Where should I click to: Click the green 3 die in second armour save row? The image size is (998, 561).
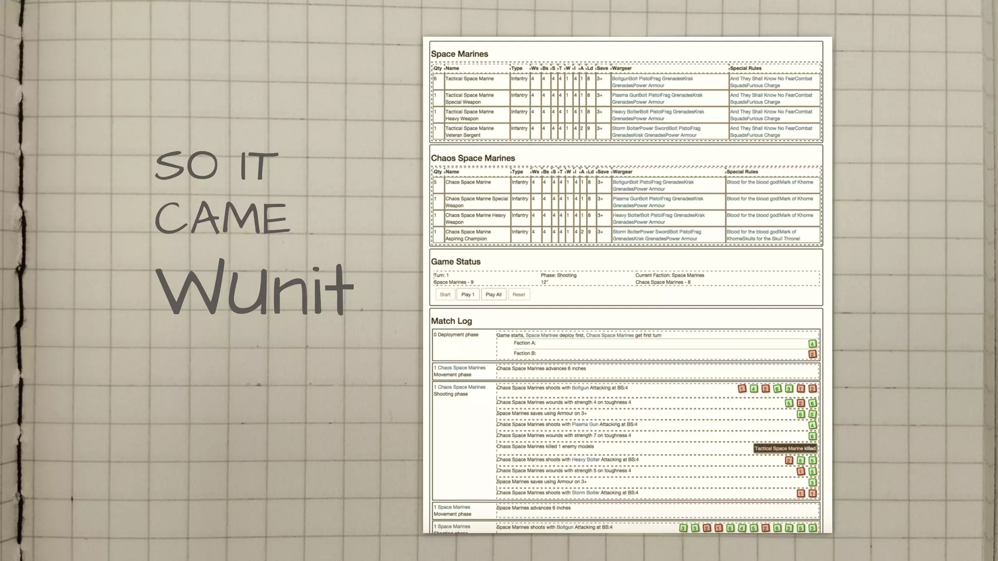[x=812, y=483]
